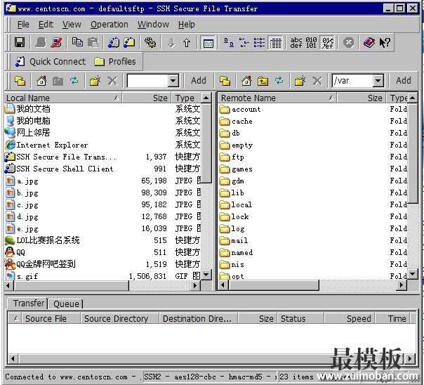The height and width of the screenshot is (385, 424).
Task: Click remote pane vertical scrollbar down arrow
Action: click(413, 274)
